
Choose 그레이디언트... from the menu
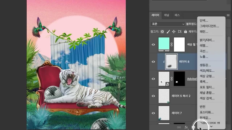coord(209,26)
